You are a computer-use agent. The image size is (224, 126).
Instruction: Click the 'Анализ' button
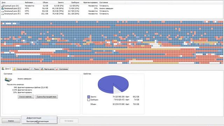[x=11, y=121]
